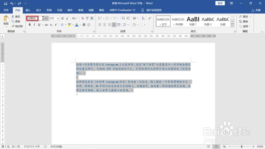Justify the selected text
Image resolution: width=265 pixels, height=149 pixels.
[x=114, y=25]
